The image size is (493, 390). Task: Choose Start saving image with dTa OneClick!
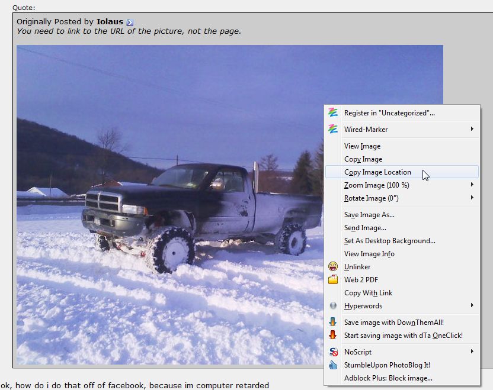402,336
